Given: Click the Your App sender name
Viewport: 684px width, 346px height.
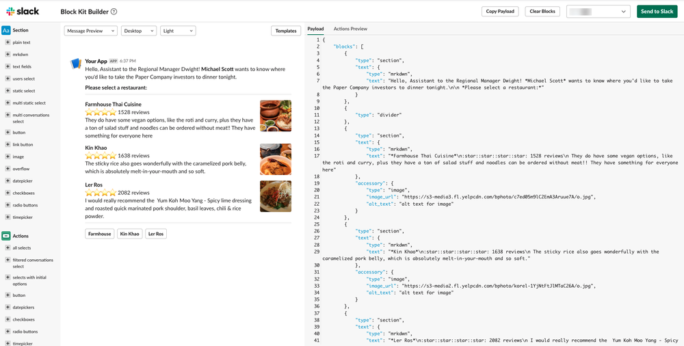Looking at the screenshot, I should [x=96, y=61].
